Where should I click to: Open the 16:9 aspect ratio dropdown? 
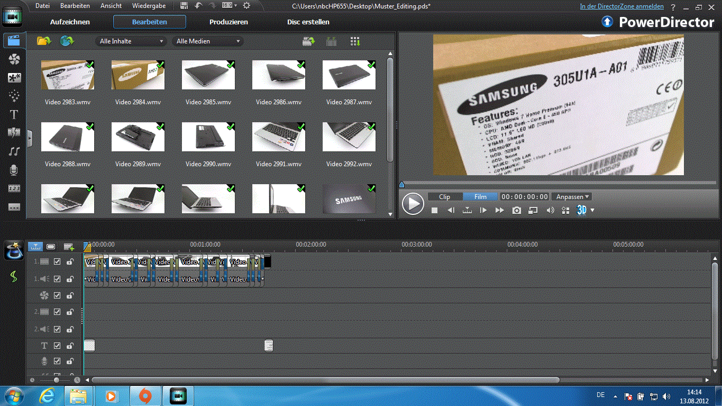229,6
